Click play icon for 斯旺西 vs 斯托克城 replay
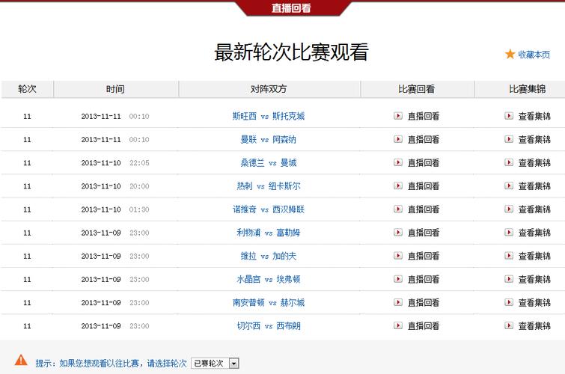Screen dimensions: 565x374 pyautogui.click(x=398, y=116)
